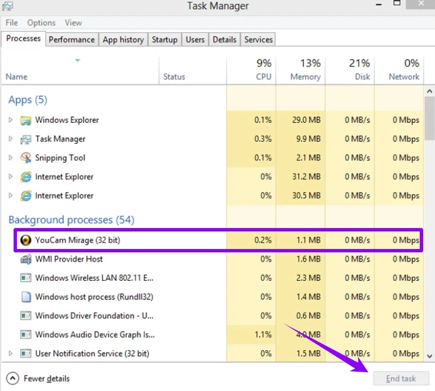Click the WMI Provider Host icon

25,259
